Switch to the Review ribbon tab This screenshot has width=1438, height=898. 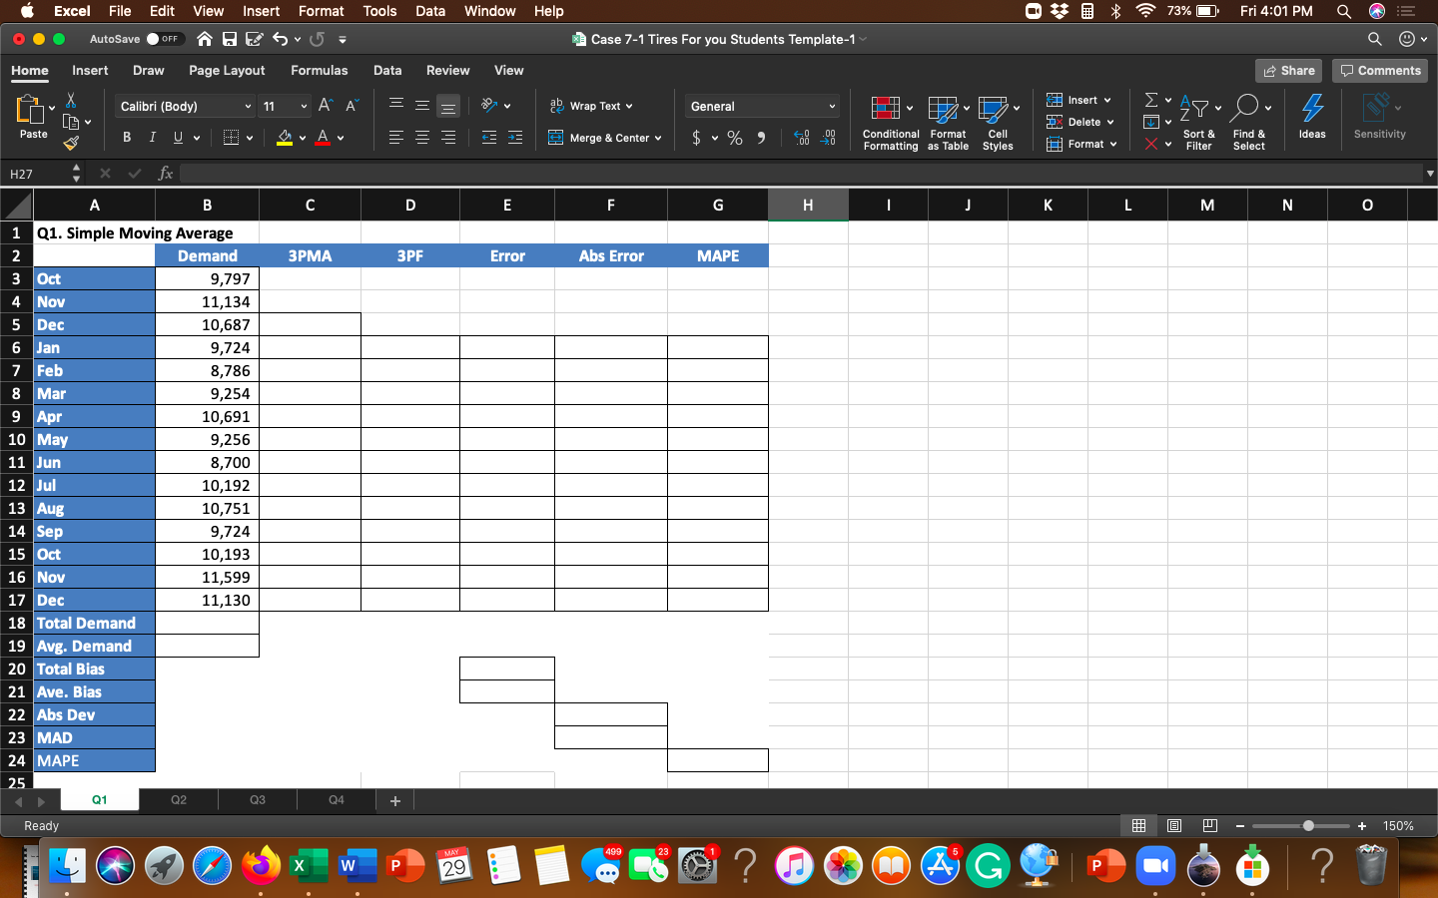pyautogui.click(x=447, y=71)
